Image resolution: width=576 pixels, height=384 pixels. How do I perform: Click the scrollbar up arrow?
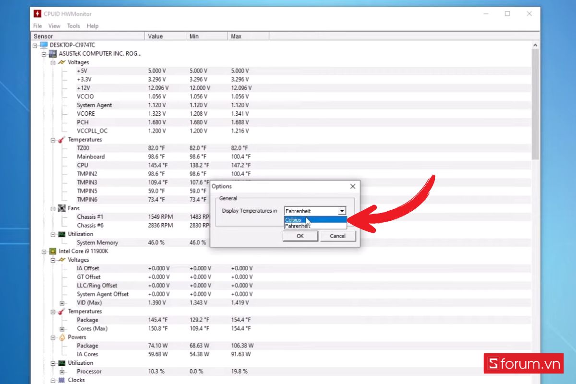tap(536, 44)
